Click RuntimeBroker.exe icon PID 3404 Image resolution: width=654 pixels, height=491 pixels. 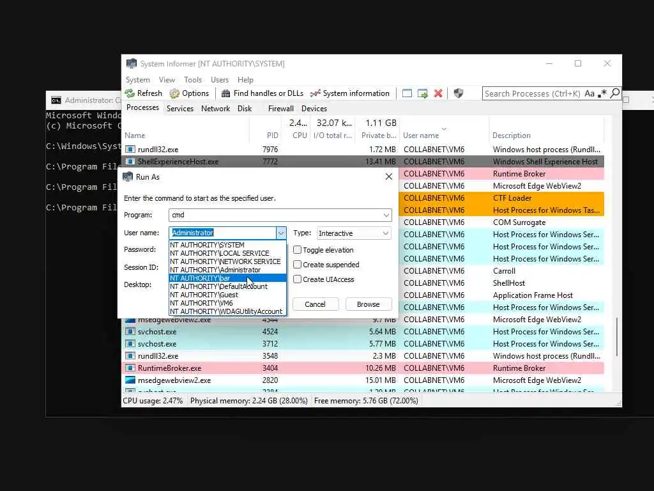pyautogui.click(x=130, y=368)
